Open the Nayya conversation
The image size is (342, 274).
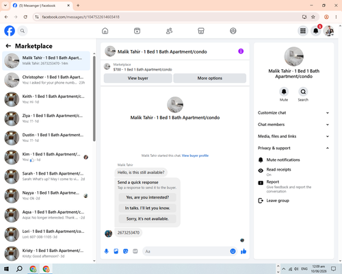click(x=46, y=196)
